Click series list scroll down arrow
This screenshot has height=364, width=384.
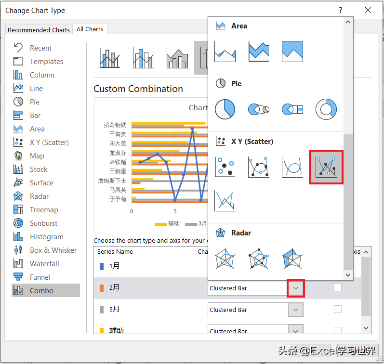point(366,328)
